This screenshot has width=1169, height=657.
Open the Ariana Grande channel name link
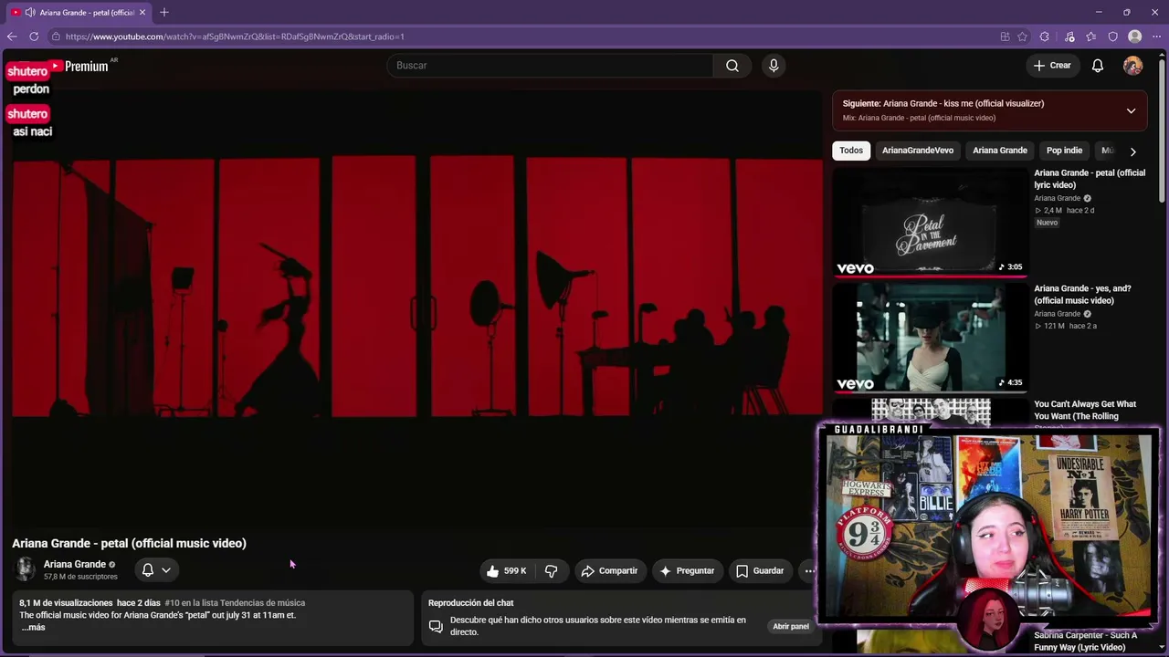pos(75,564)
